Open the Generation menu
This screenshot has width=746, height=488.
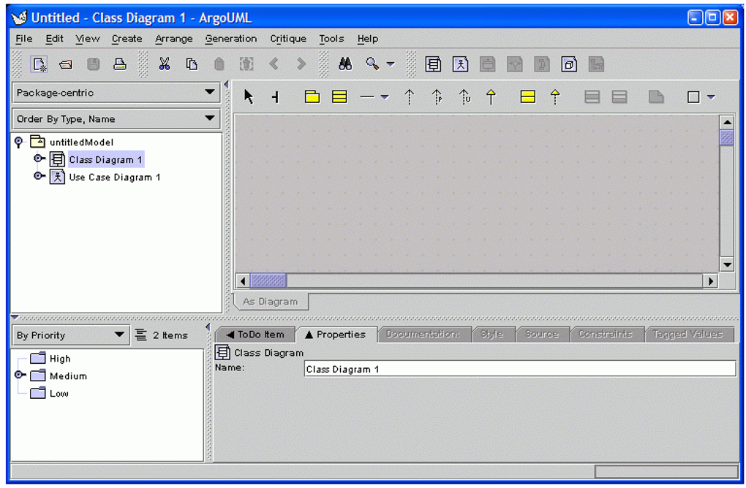230,39
